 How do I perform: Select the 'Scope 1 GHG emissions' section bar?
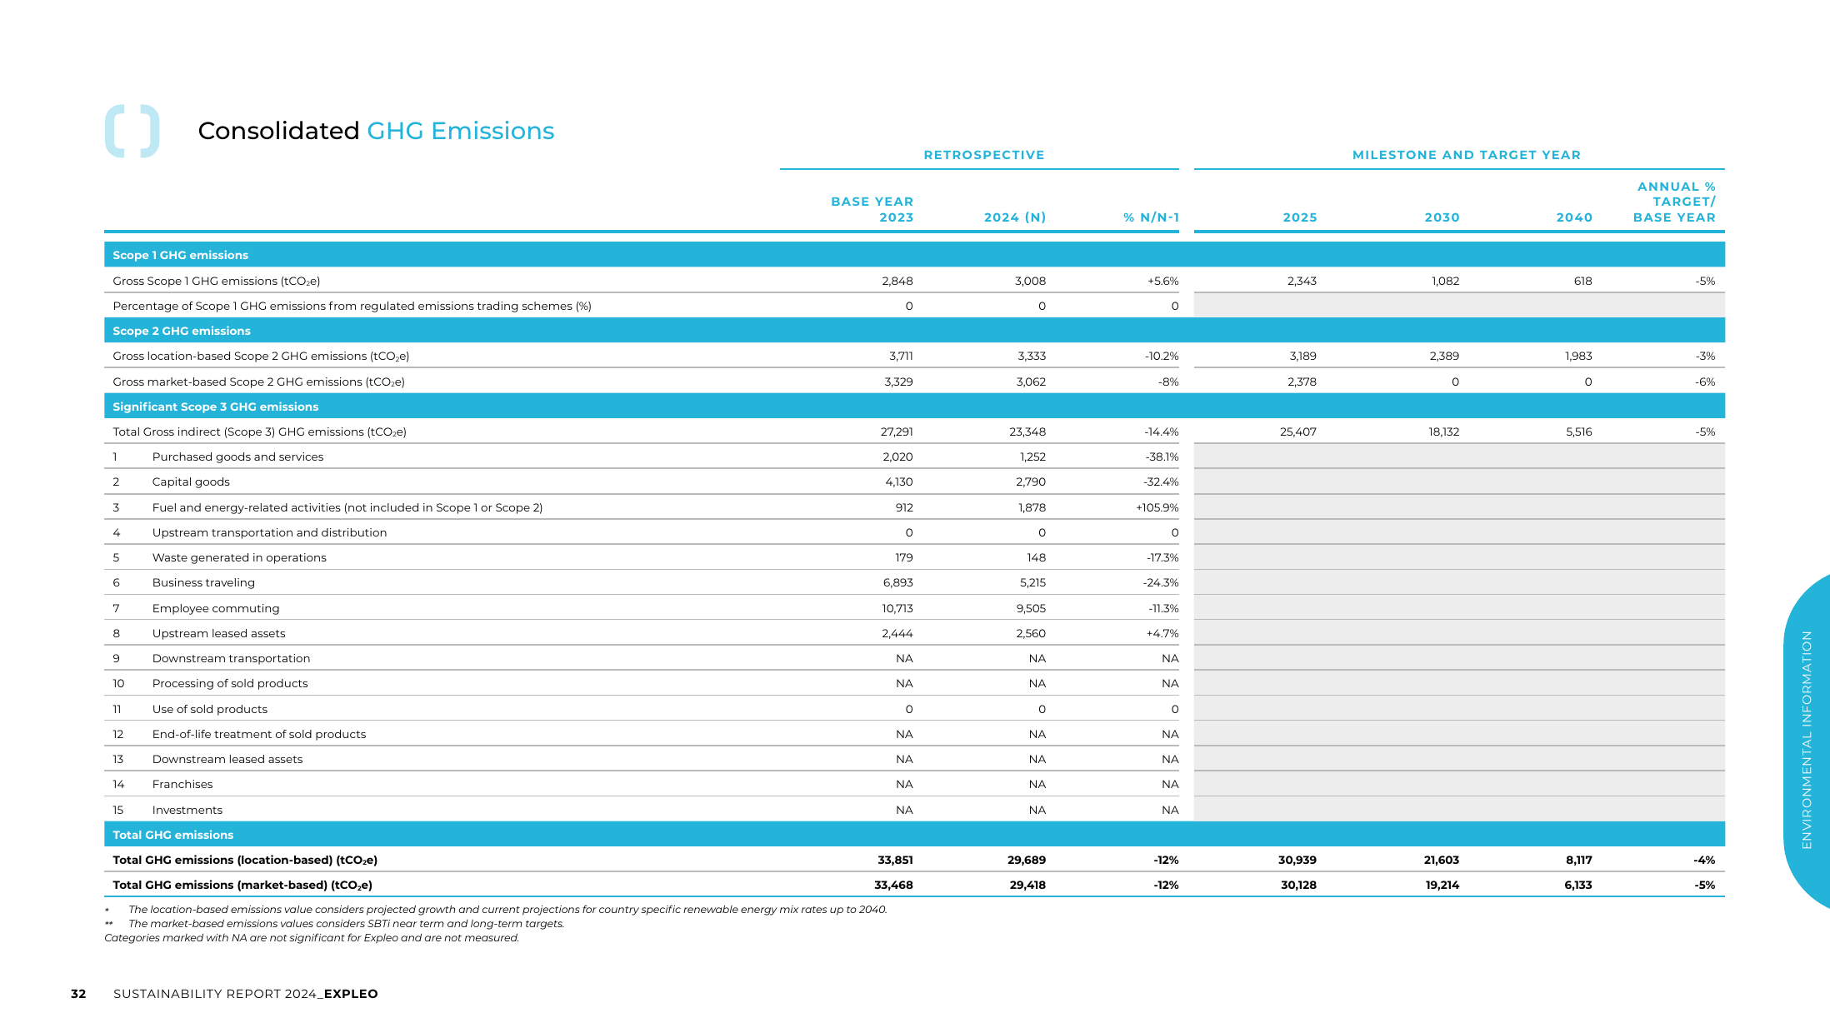click(x=914, y=255)
